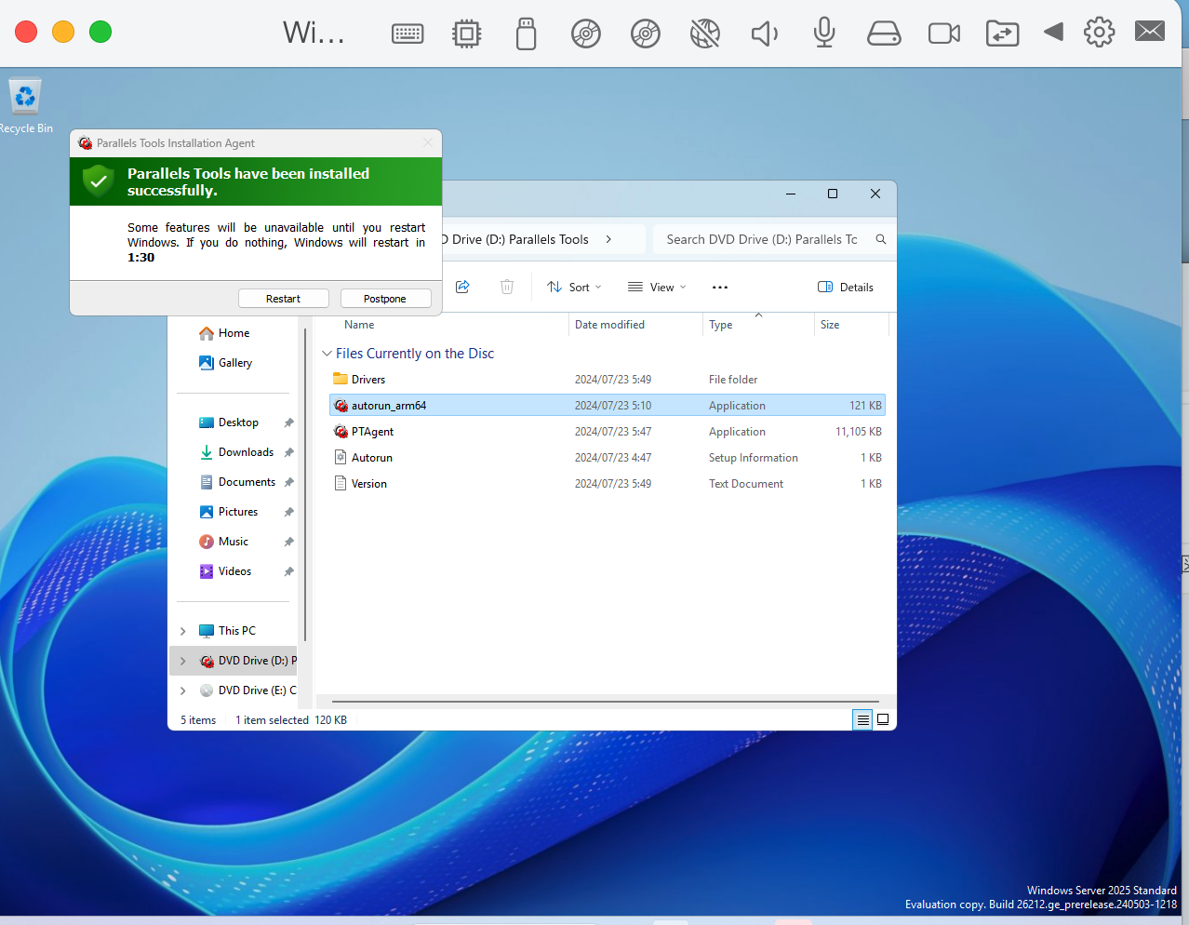Switch to large thumbnails view icon in status bar

(883, 719)
